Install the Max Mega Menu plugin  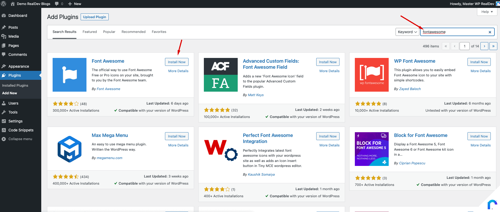coord(177,136)
